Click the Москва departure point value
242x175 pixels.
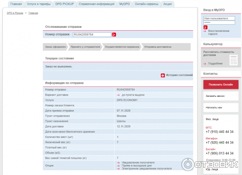click(121, 116)
